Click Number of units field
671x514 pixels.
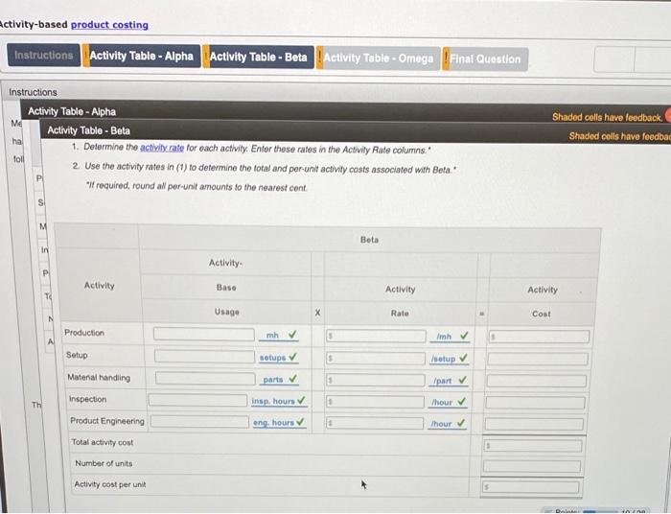click(x=532, y=466)
